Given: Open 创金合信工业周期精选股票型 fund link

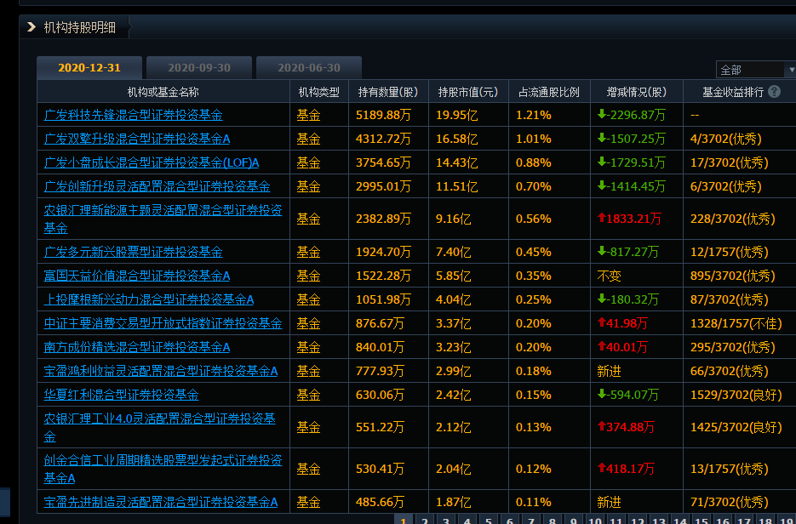Looking at the screenshot, I should coord(163,470).
